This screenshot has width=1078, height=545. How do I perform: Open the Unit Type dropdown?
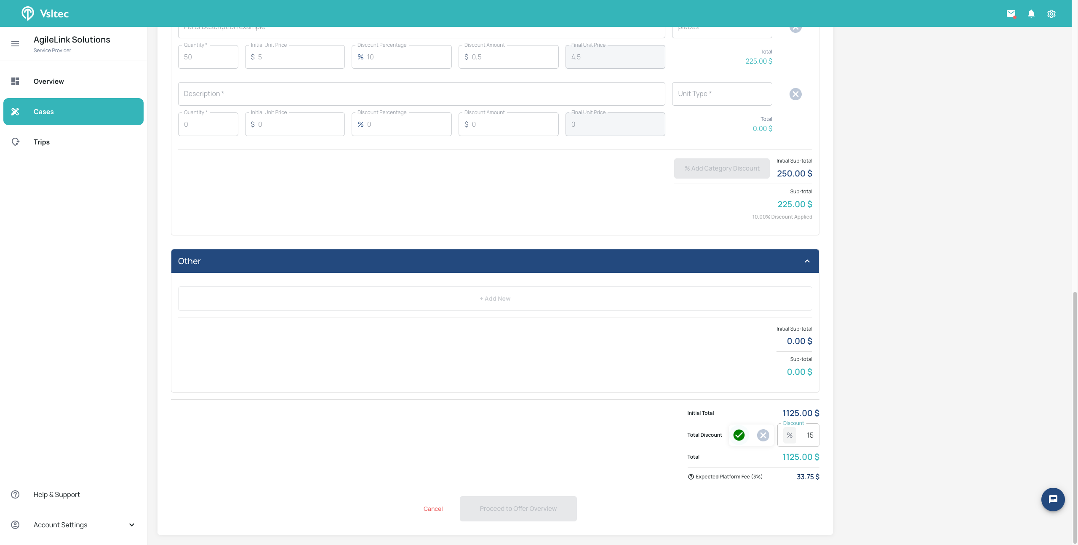tap(722, 94)
